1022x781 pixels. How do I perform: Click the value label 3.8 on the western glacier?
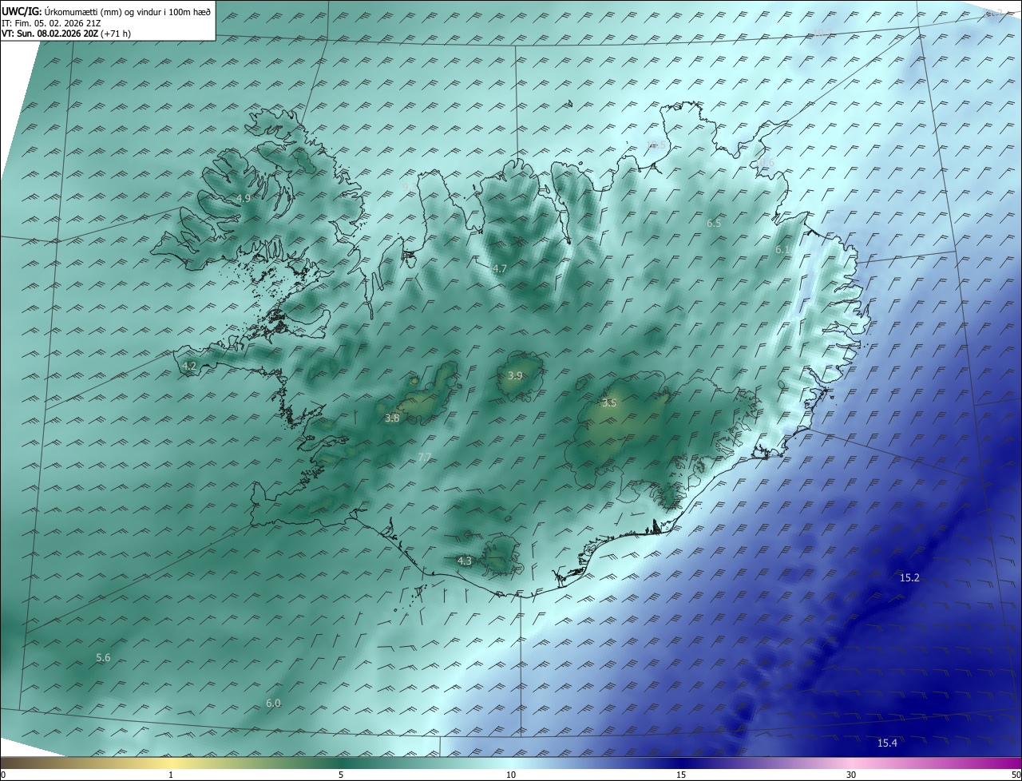[x=392, y=418]
